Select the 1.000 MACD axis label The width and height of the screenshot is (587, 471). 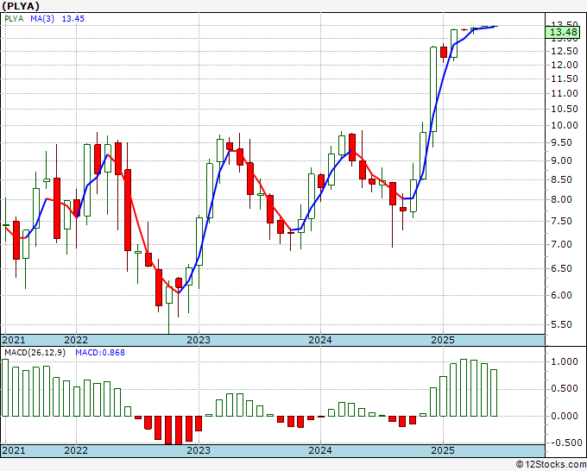click(x=565, y=361)
